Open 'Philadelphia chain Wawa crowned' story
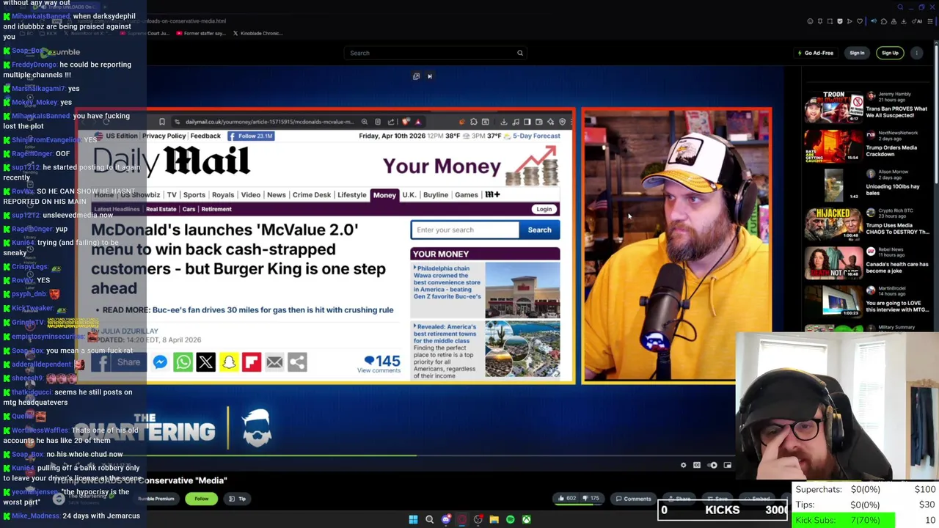 tap(447, 282)
